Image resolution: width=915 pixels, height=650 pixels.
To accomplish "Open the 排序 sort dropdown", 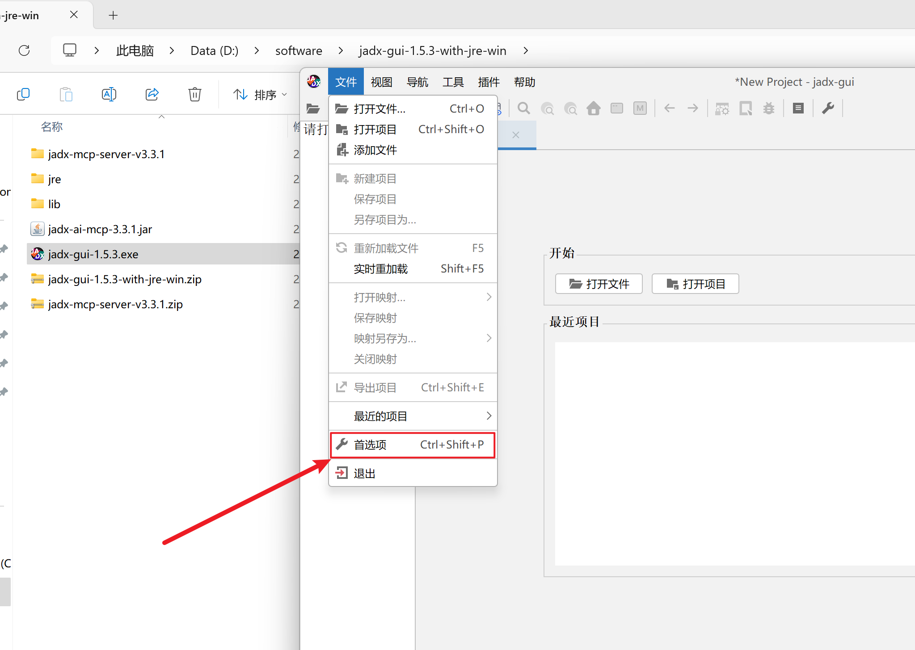I will coord(260,95).
